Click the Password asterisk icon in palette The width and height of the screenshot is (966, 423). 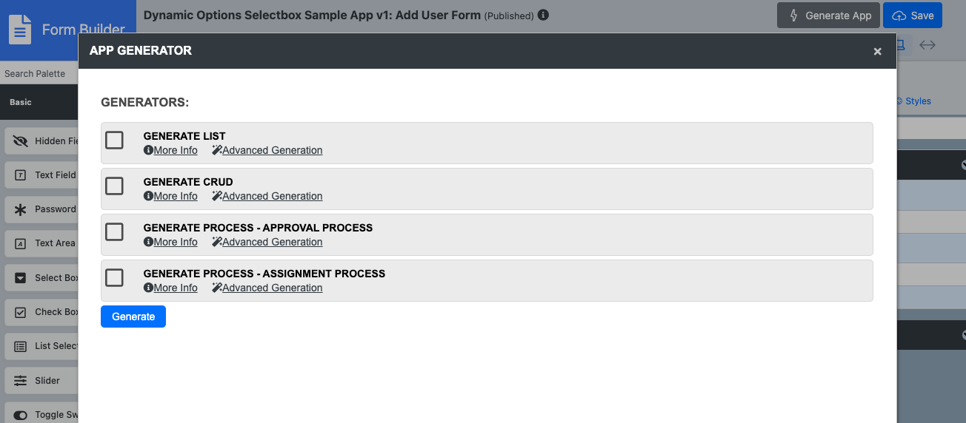point(20,209)
